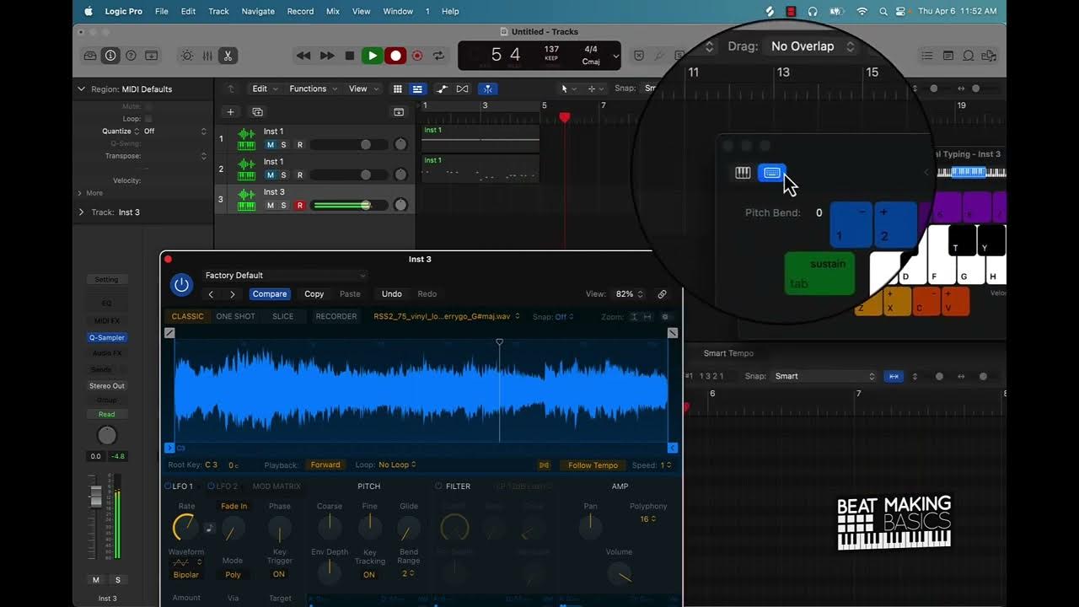
Task: Open Quick Help question mark button
Action: pos(131,56)
